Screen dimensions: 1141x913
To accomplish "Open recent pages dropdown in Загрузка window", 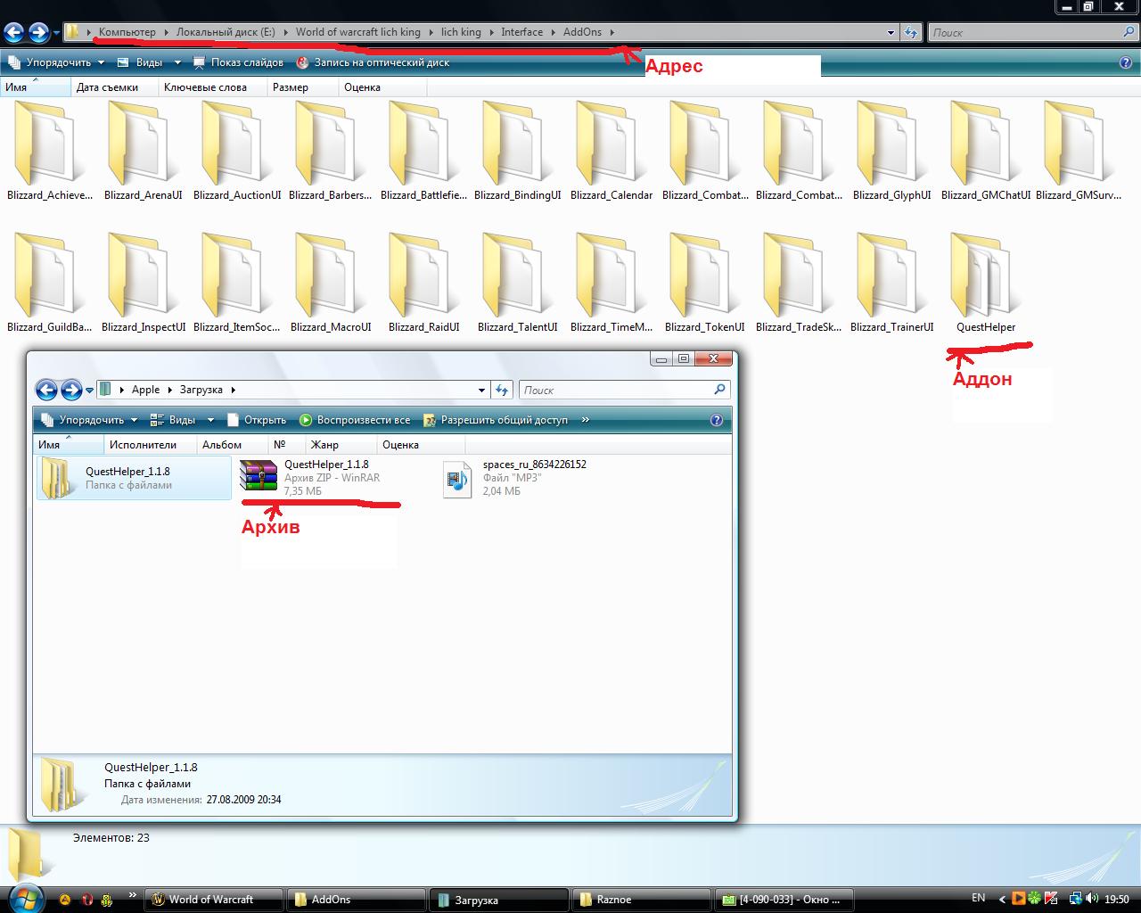I will (89, 391).
